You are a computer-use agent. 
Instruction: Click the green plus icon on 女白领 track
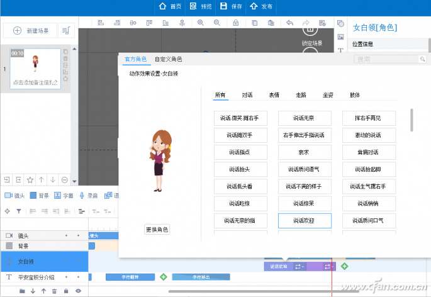point(344,266)
